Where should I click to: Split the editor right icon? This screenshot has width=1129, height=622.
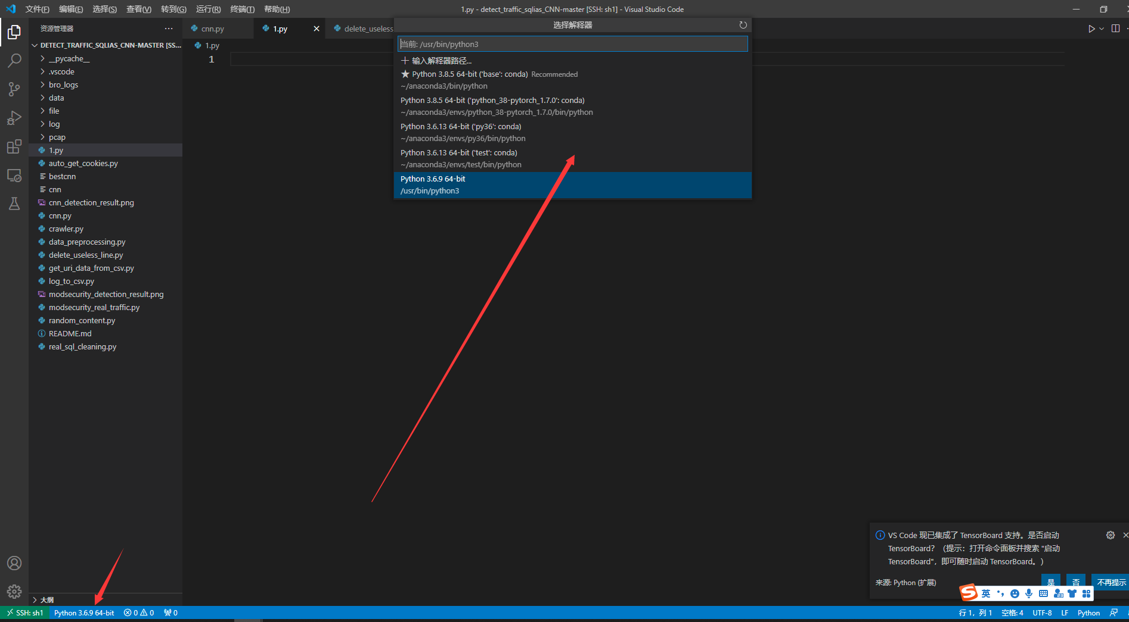[1115, 29]
